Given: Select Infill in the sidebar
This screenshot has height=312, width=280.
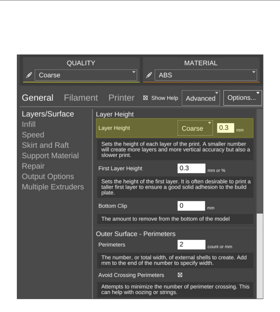Looking at the screenshot, I should tap(29, 124).
